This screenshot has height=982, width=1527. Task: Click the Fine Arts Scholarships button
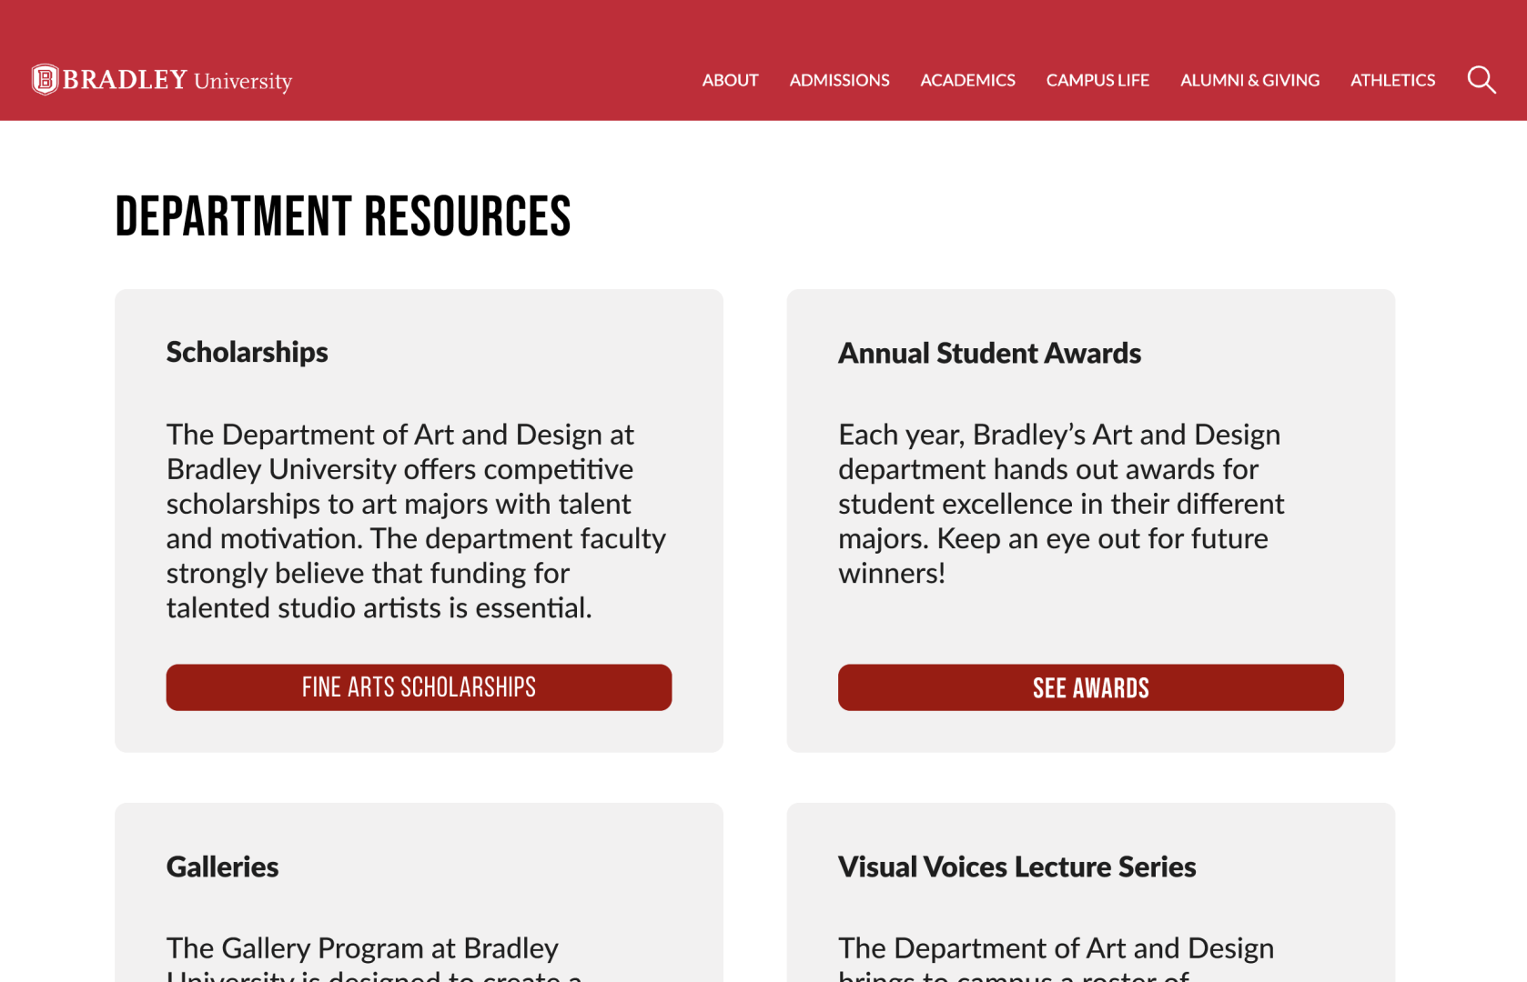click(419, 687)
